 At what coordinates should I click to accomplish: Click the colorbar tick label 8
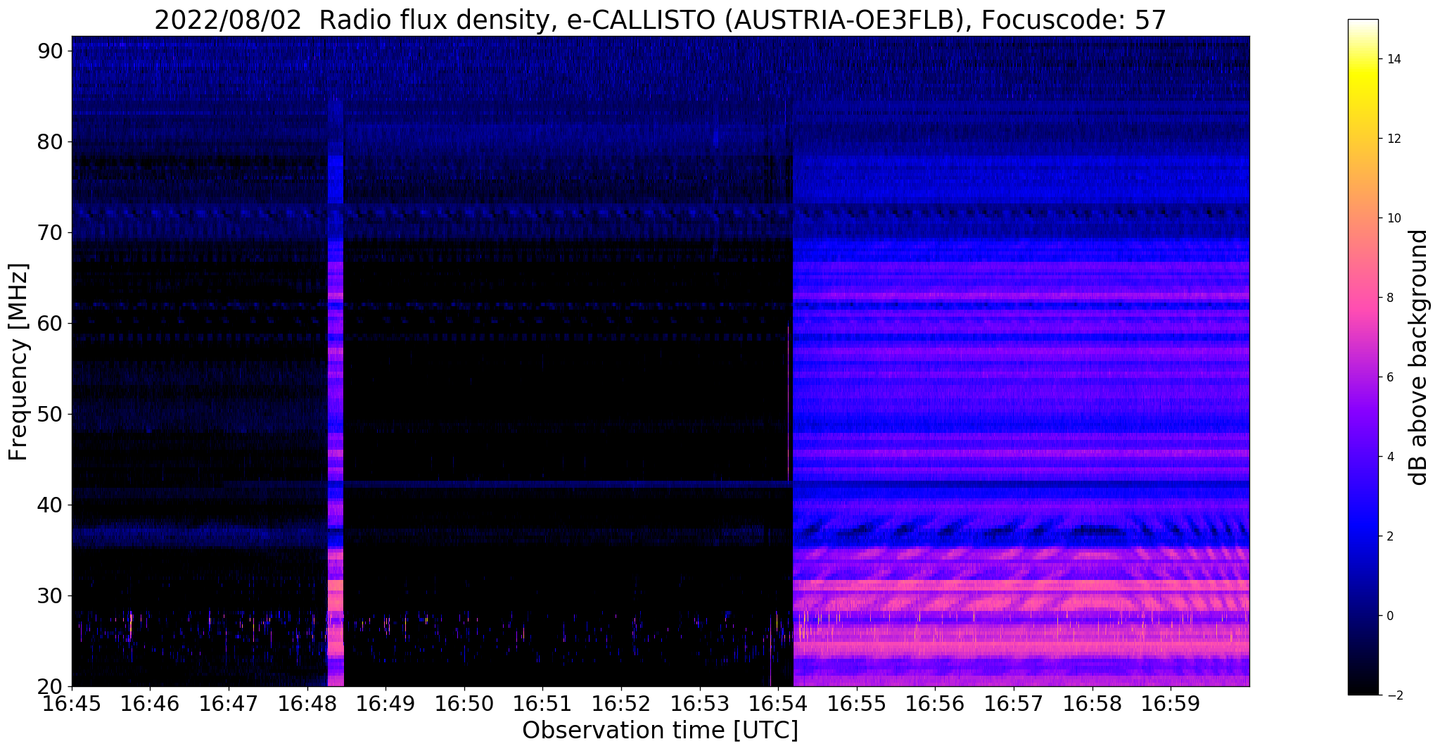point(1389,298)
